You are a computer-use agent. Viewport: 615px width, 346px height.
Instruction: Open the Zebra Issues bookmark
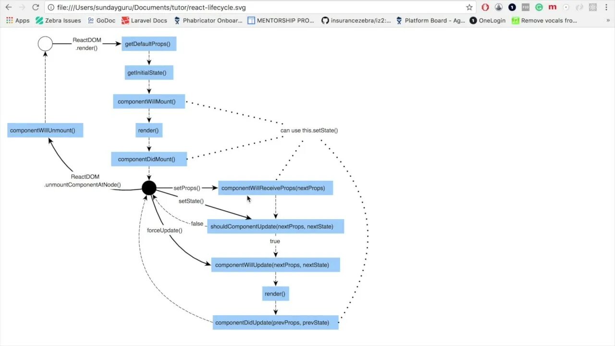[58, 21]
